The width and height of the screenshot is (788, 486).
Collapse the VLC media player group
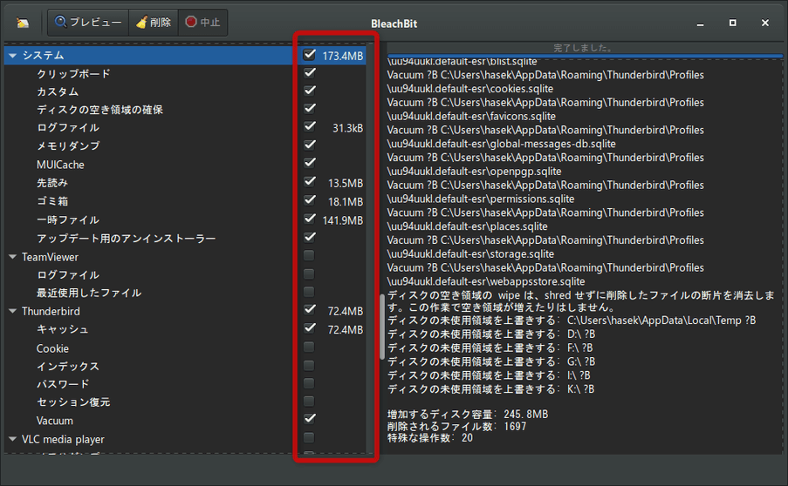[x=12, y=439]
